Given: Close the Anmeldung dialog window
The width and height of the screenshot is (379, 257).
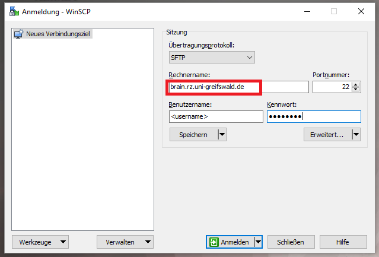Looking at the screenshot, I should [361, 11].
